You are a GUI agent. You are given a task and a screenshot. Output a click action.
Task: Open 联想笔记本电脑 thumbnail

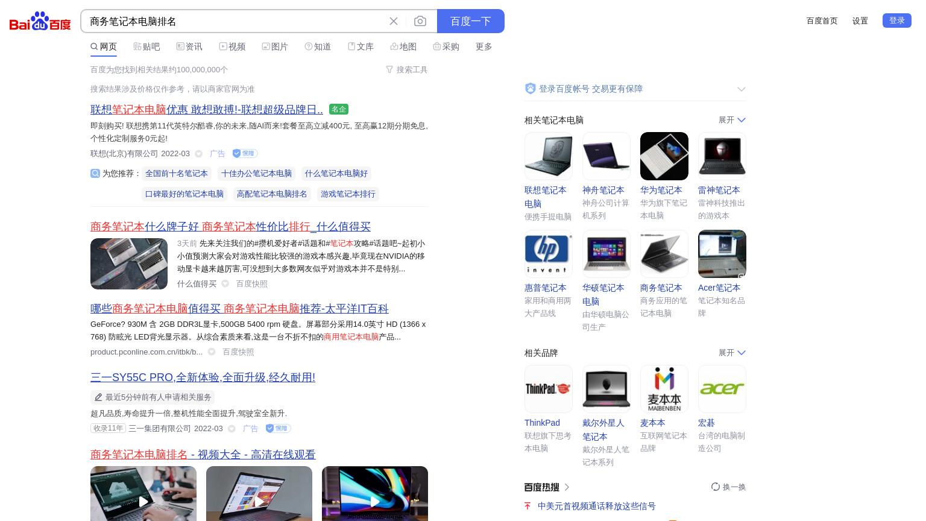click(x=549, y=156)
